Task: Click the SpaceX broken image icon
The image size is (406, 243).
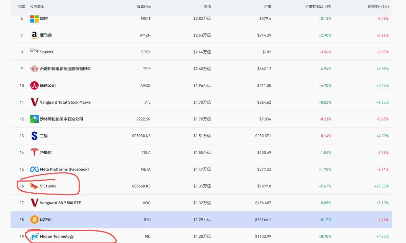Action: click(34, 51)
